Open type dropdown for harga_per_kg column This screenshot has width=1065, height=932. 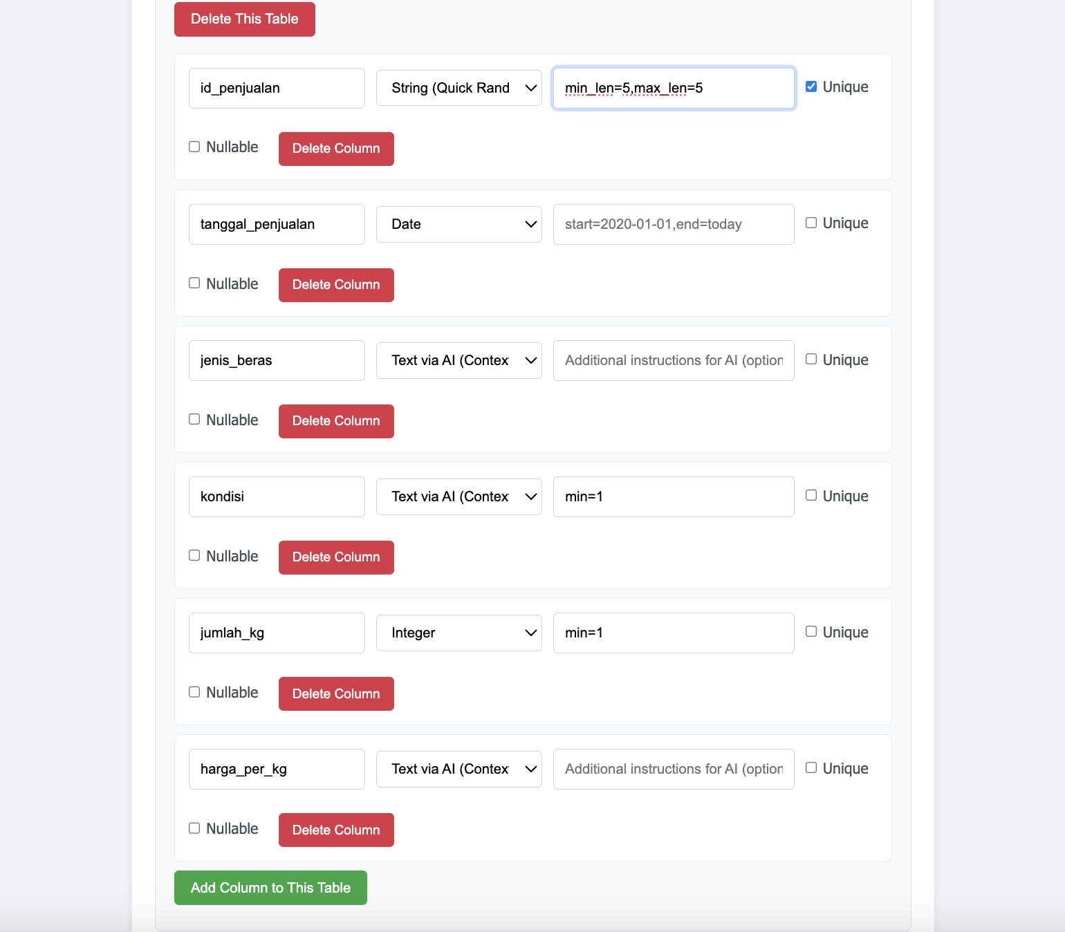(459, 769)
